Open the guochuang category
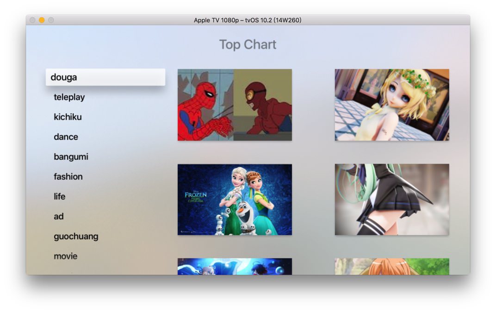The image size is (496, 312). tap(76, 237)
